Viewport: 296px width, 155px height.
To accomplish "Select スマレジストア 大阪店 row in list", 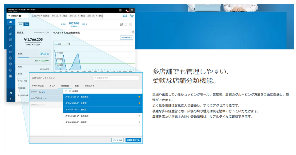I will (x=103, y=103).
